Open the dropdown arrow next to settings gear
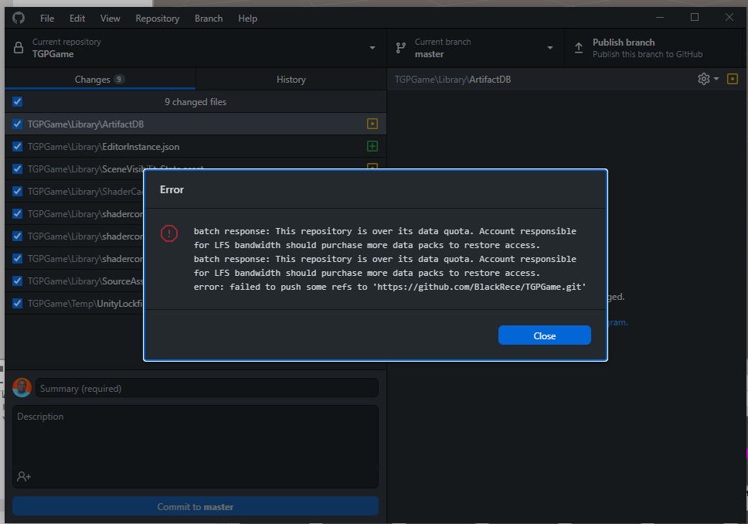 pyautogui.click(x=716, y=79)
